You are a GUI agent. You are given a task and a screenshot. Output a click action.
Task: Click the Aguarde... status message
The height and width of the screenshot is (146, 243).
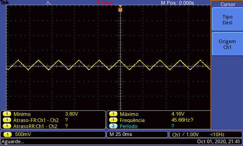(x=13, y=142)
